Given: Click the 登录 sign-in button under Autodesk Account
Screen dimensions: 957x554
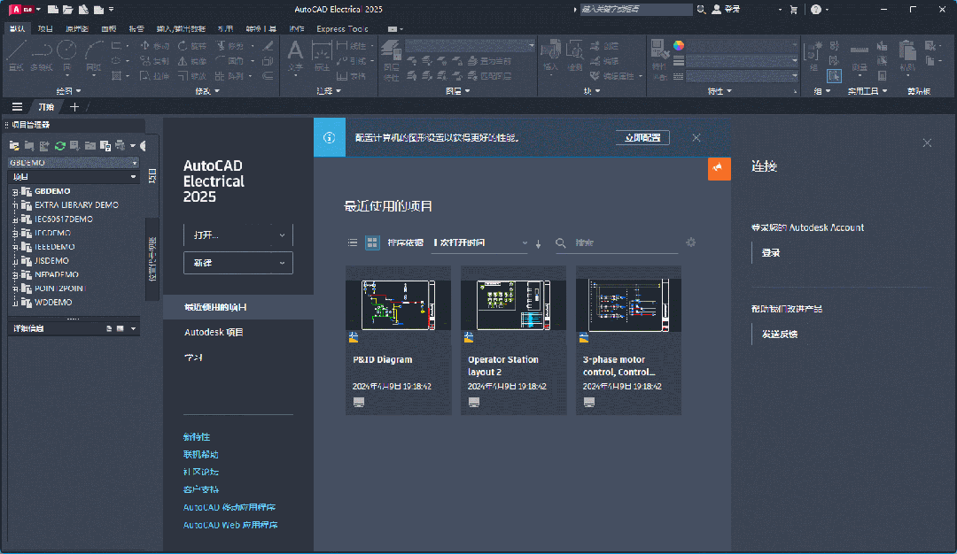Looking at the screenshot, I should 770,252.
